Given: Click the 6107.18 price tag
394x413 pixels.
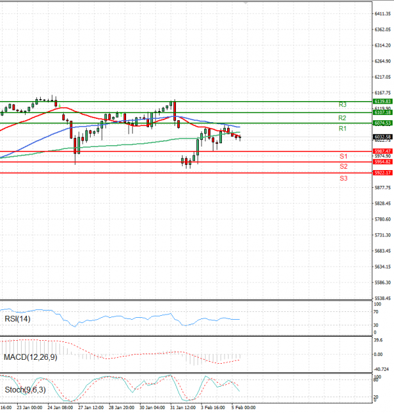Looking at the screenshot, I should pyautogui.click(x=383, y=112).
